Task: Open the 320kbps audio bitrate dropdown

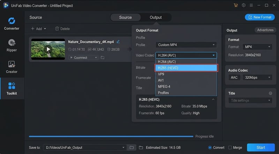Action: pyautogui.click(x=257, y=78)
